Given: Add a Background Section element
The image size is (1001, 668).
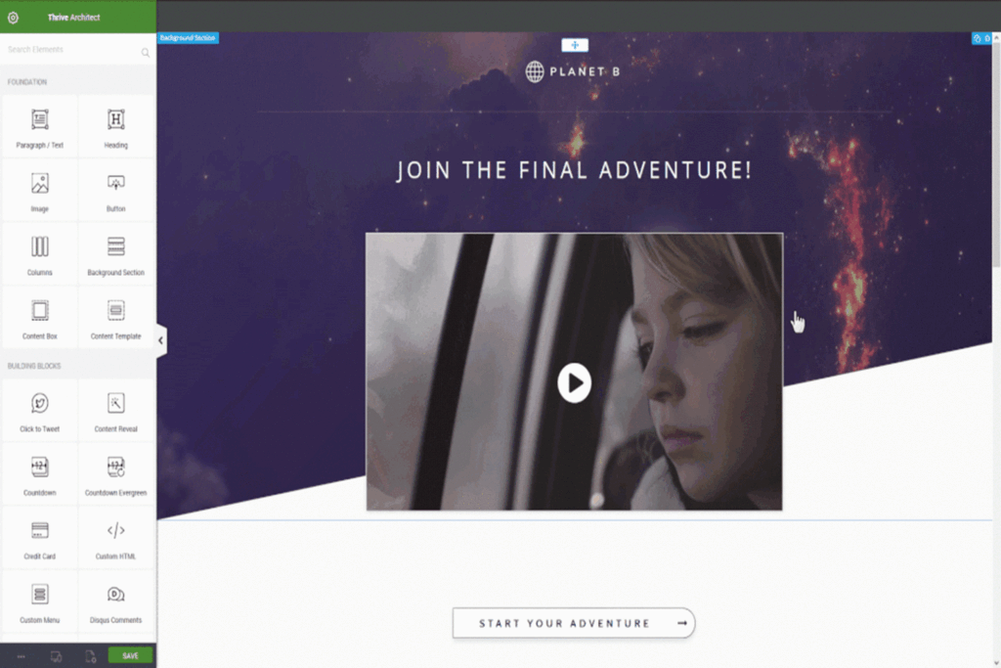Looking at the screenshot, I should [116, 254].
